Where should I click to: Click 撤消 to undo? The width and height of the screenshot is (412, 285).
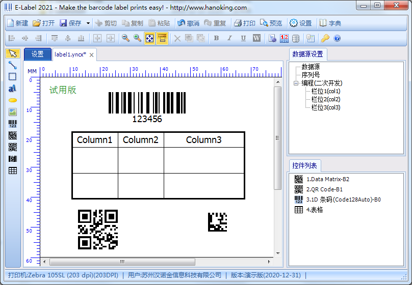[188, 23]
